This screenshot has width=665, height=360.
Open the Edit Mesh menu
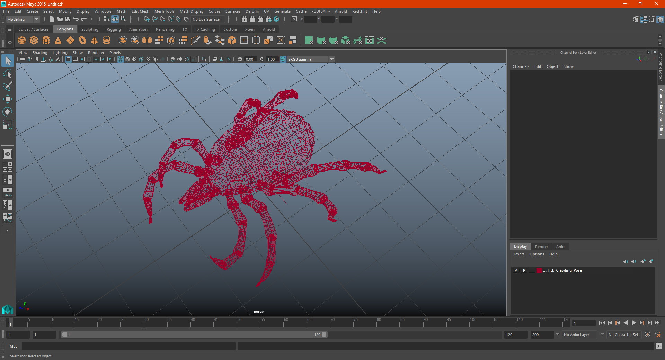[x=140, y=11]
